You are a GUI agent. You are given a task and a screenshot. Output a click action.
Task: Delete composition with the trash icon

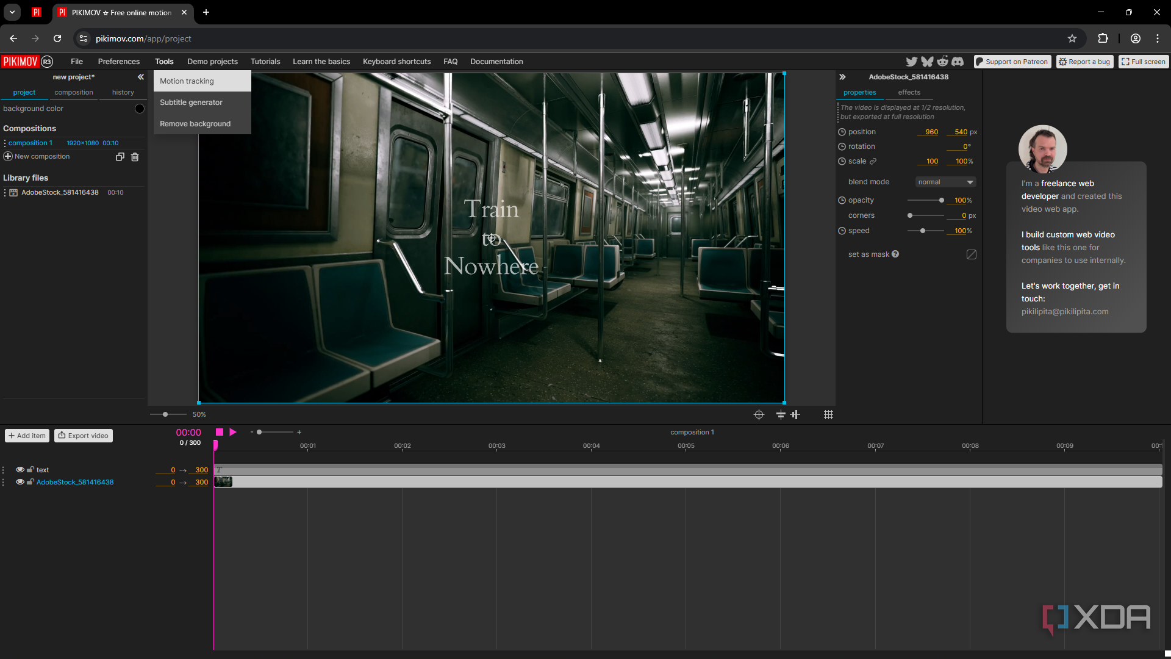135,157
